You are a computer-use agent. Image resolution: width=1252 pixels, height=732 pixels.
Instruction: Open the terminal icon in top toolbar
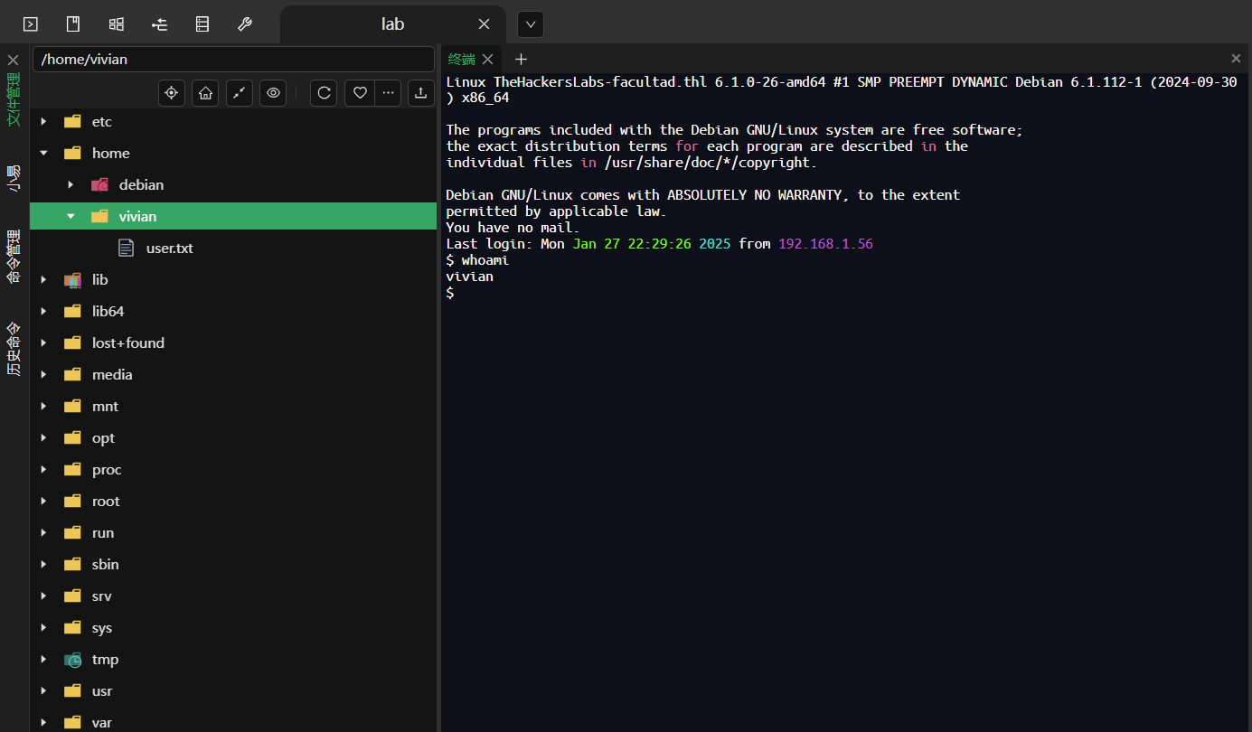[x=31, y=24]
